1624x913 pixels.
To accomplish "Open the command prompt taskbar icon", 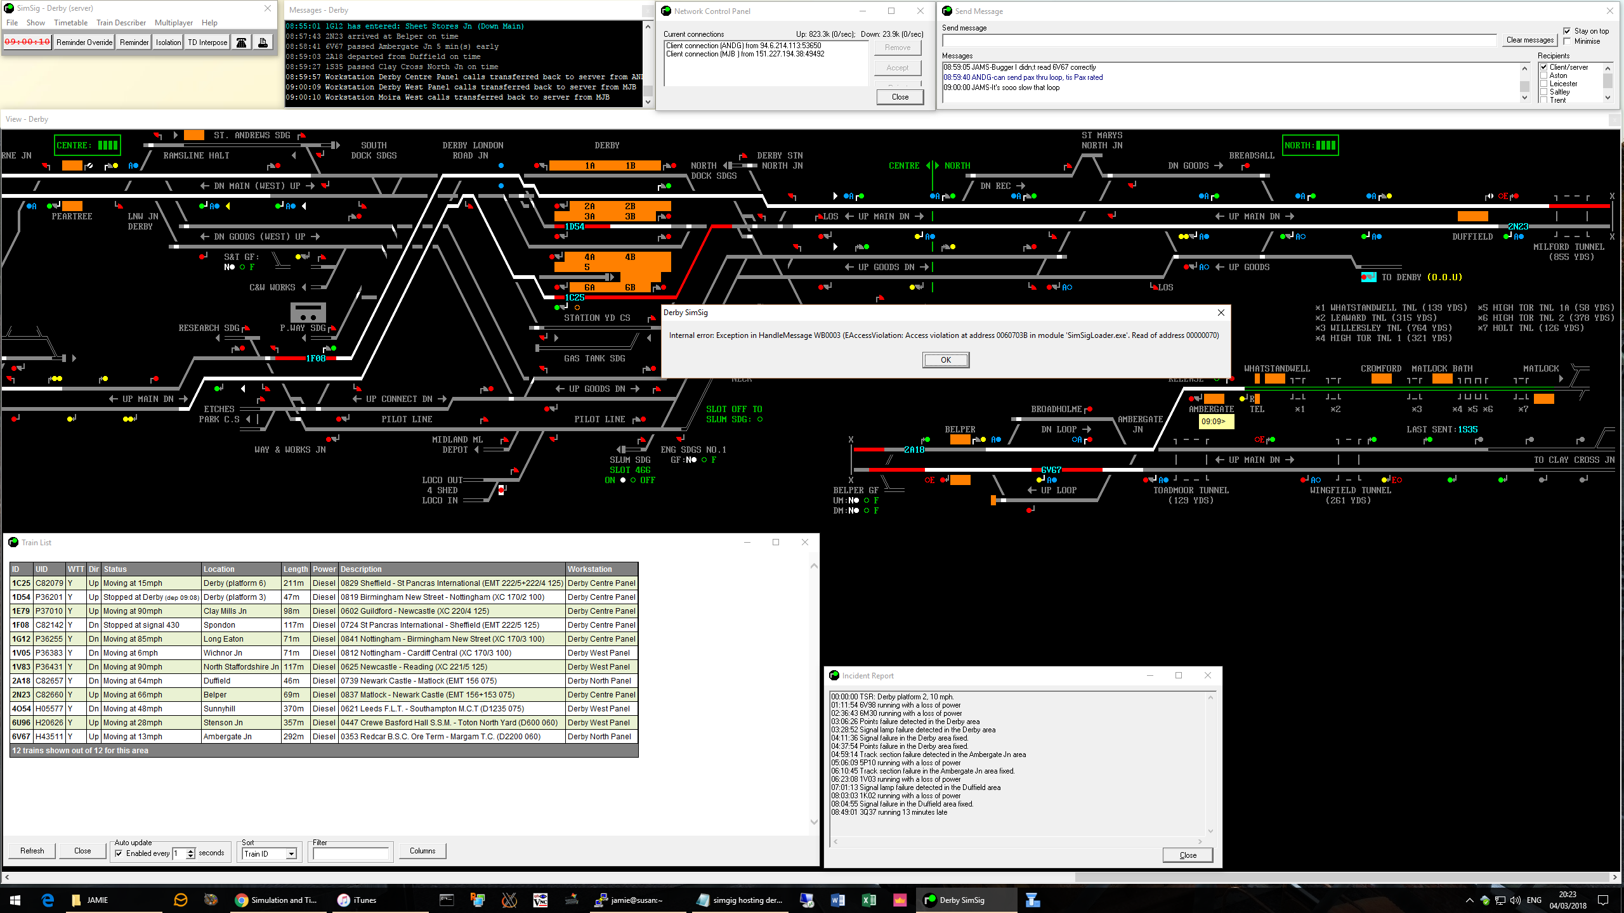I will 447,900.
